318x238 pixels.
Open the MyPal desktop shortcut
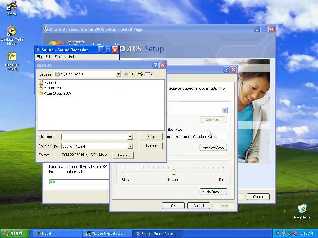pos(12,8)
